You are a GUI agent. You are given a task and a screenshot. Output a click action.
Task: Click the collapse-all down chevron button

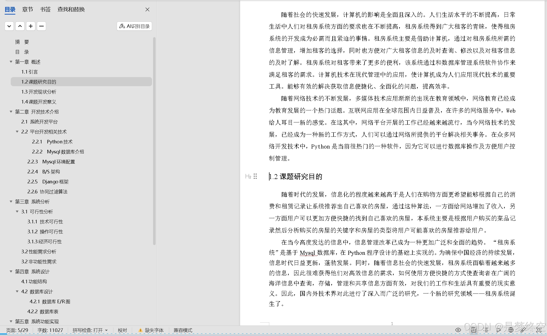(x=9, y=26)
